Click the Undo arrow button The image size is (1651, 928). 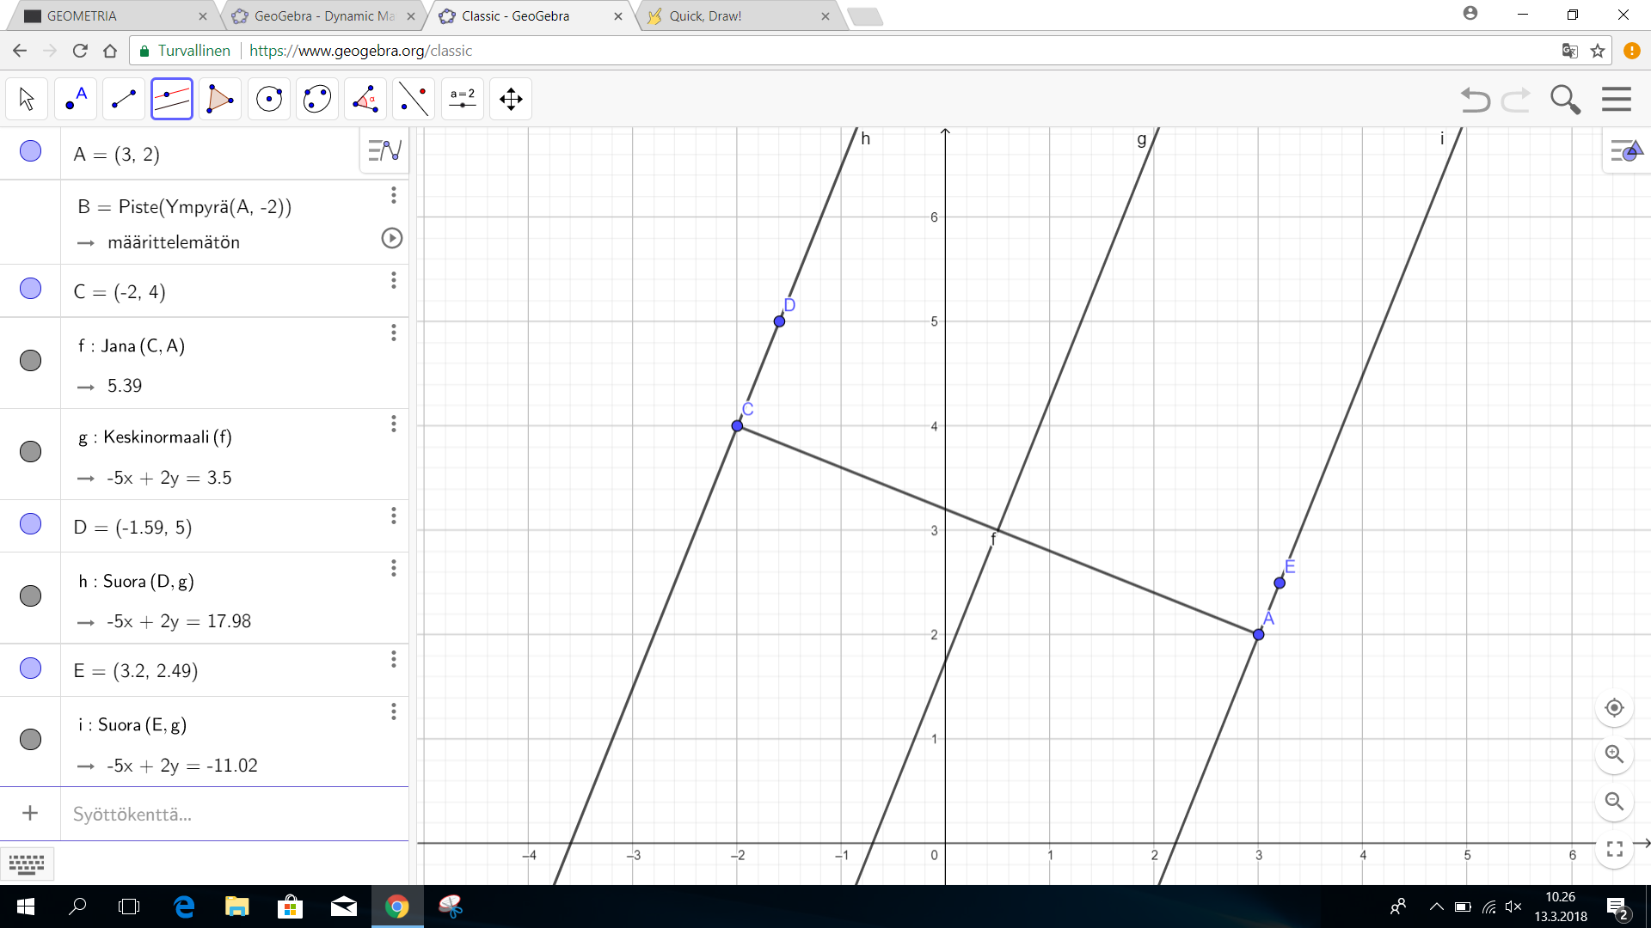(1475, 100)
